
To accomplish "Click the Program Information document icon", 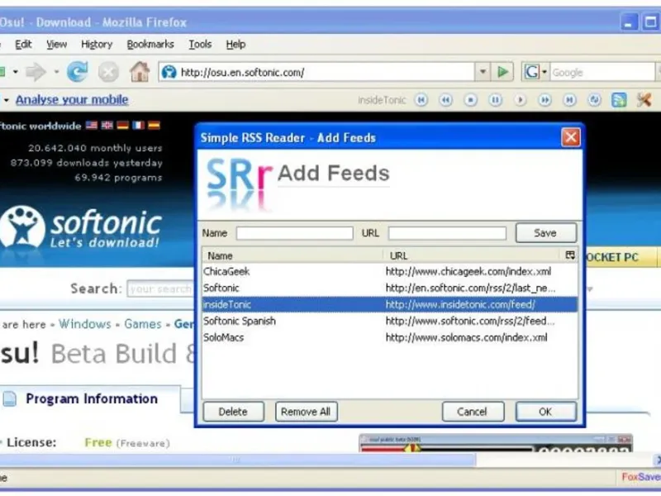I will click(9, 398).
